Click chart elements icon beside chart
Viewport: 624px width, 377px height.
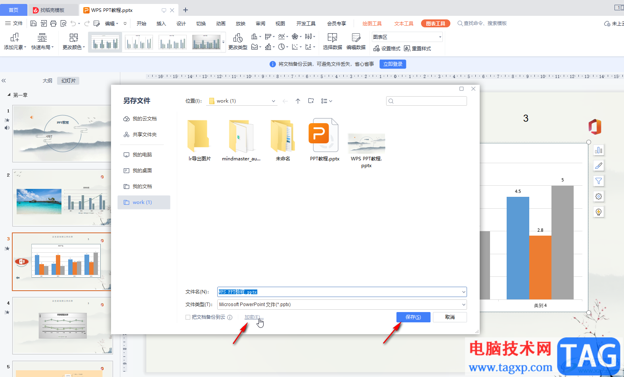coord(599,150)
